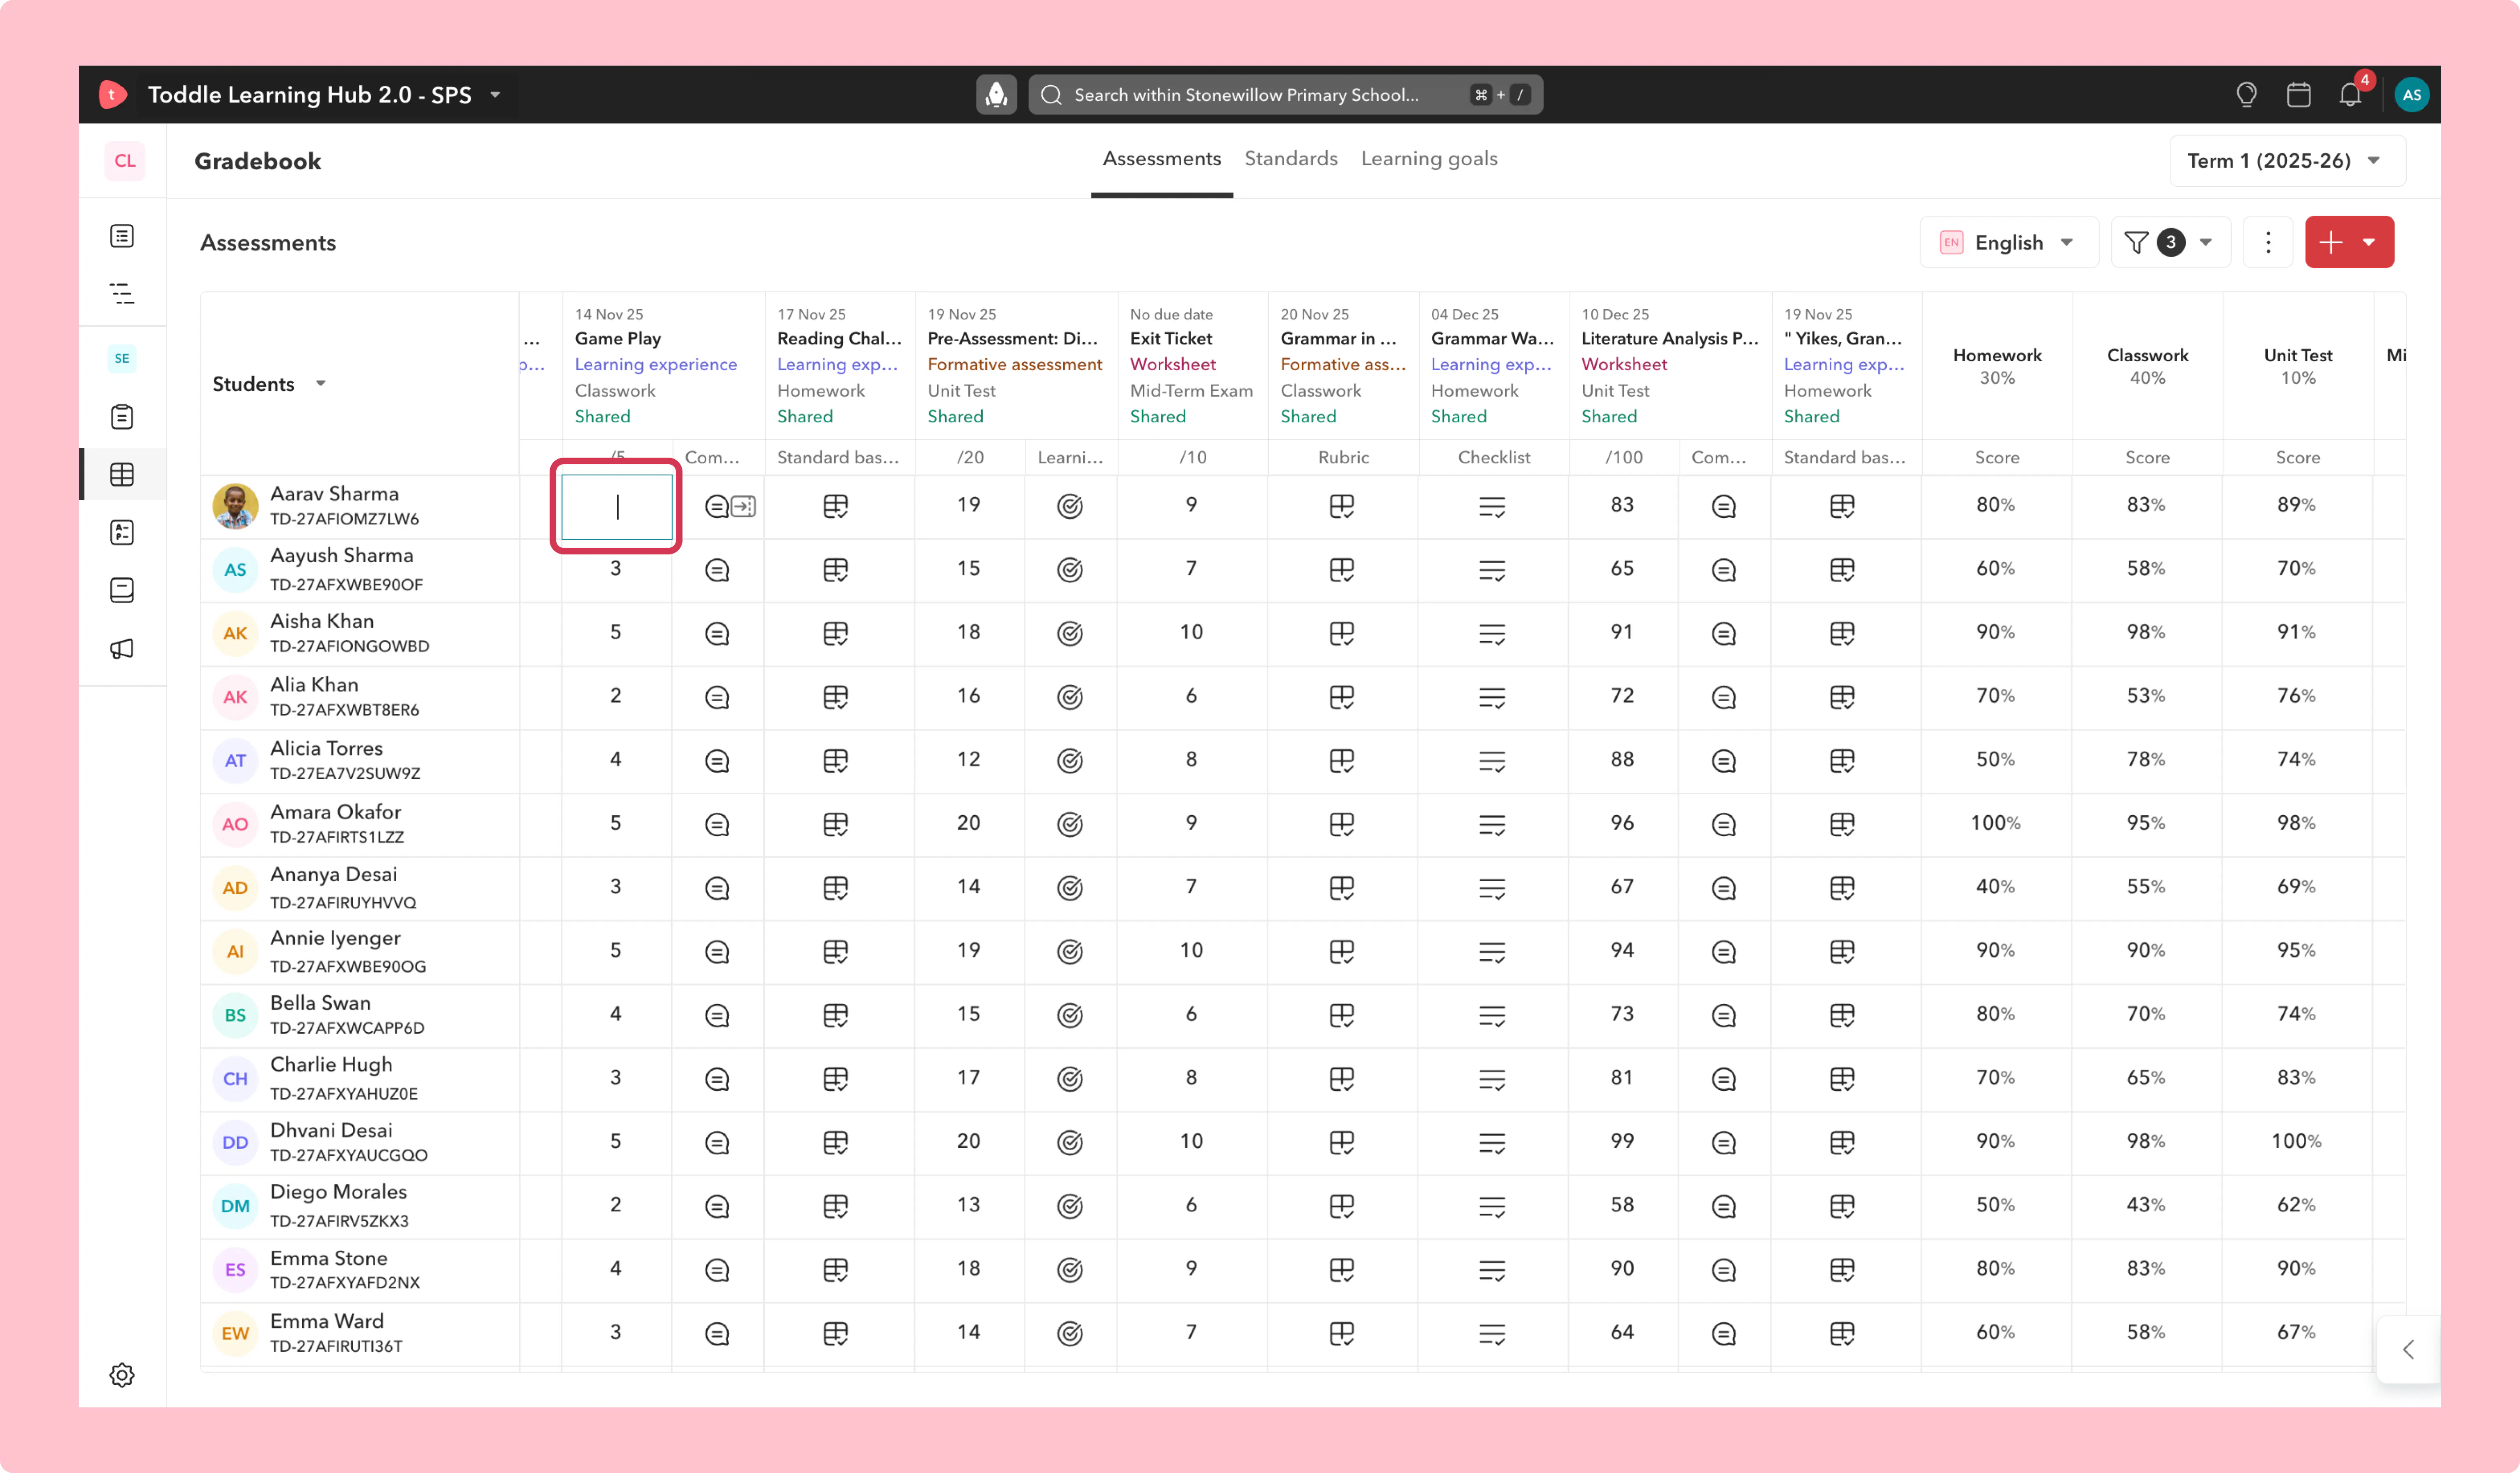Focus the search within Stonewillow Primary field

[x=1285, y=95]
